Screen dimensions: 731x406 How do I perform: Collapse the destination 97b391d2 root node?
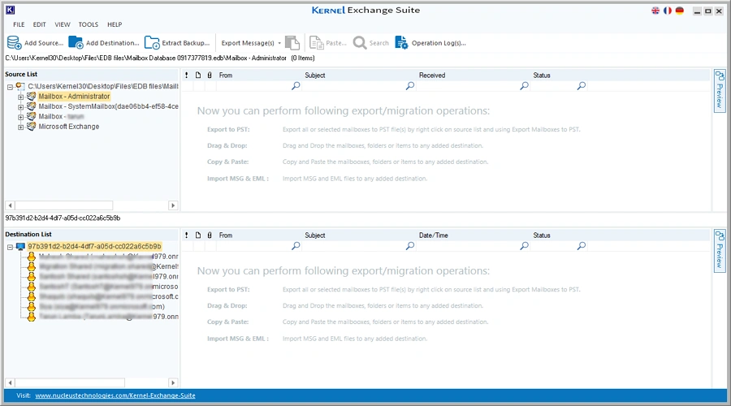11,246
